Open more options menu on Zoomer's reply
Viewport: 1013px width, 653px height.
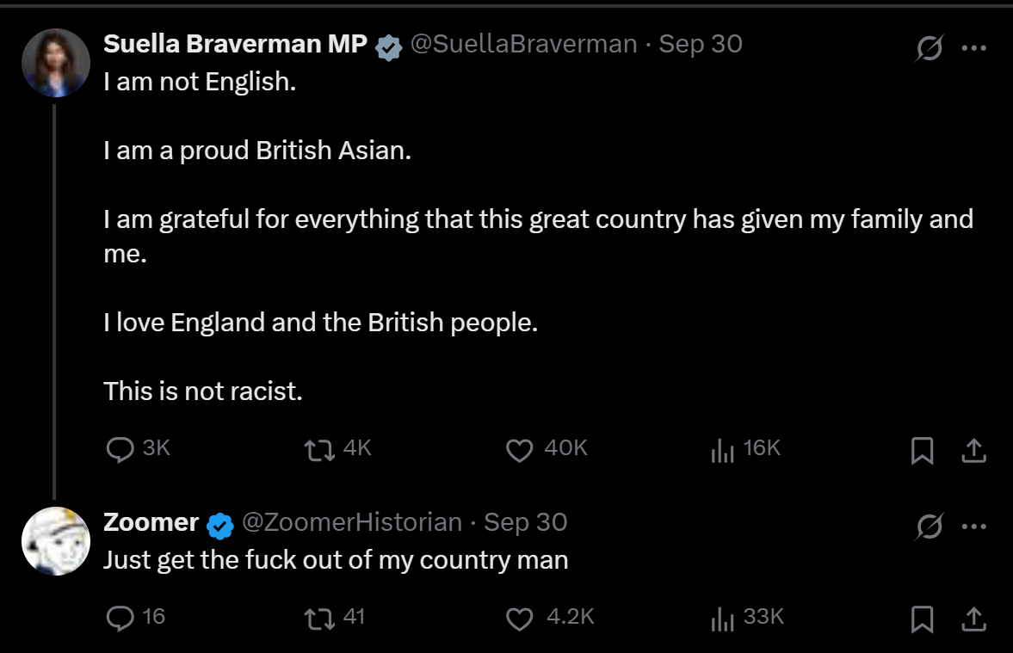click(973, 526)
